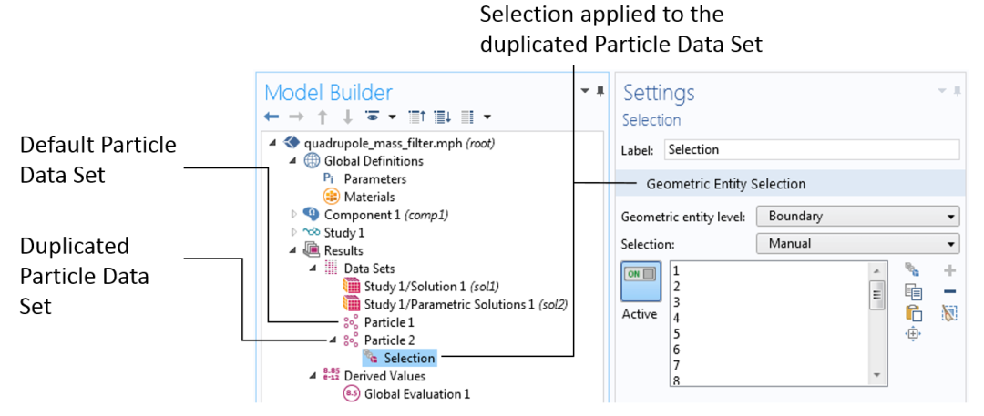The height and width of the screenshot is (416, 984).
Task: Open the node view layout dropdown arrow
Action: click(x=487, y=117)
